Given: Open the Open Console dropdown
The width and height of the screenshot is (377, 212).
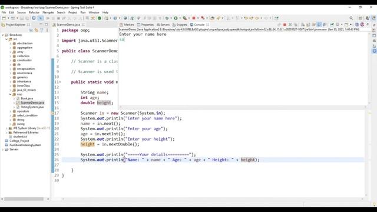Looking at the screenshot, I should point(350,25).
